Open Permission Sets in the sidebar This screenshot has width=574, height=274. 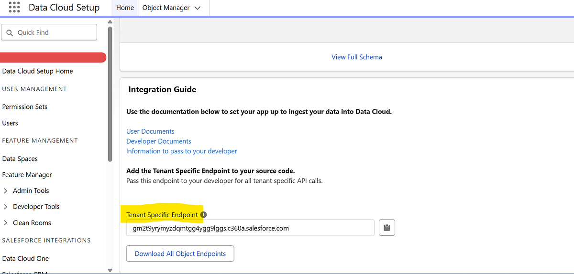(24, 107)
